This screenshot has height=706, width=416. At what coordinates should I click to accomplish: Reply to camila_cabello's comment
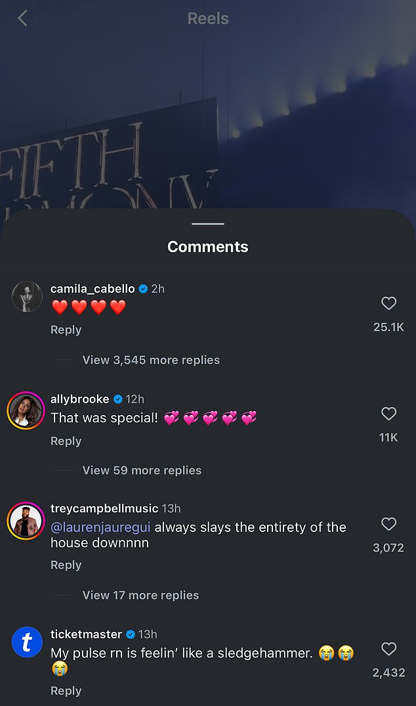pyautogui.click(x=66, y=330)
